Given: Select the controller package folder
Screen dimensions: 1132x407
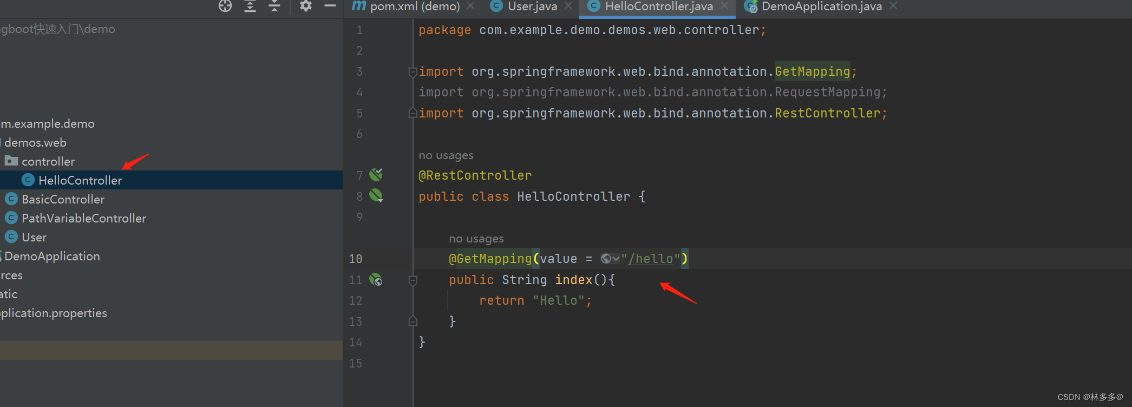Looking at the screenshot, I should click(x=48, y=161).
